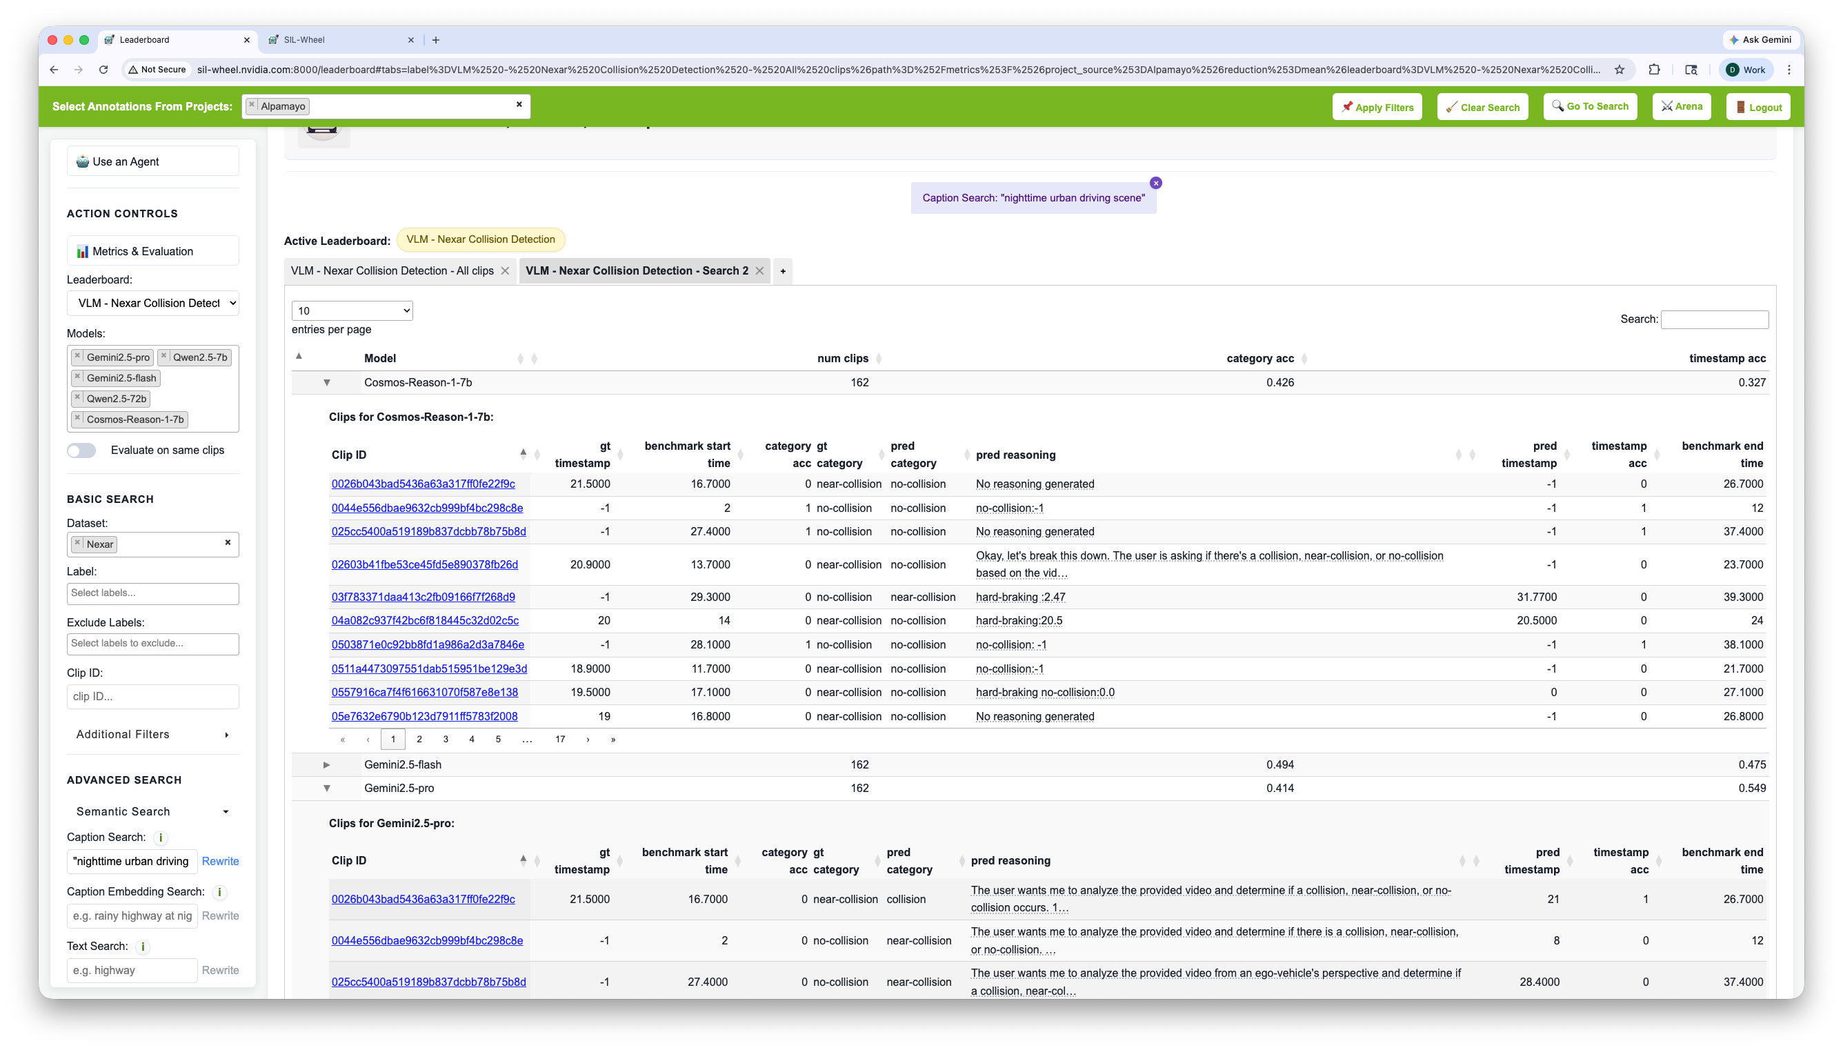Viewport: 1843px width, 1050px height.
Task: Jump to page 17 of Cosmos clips
Action: pos(560,740)
